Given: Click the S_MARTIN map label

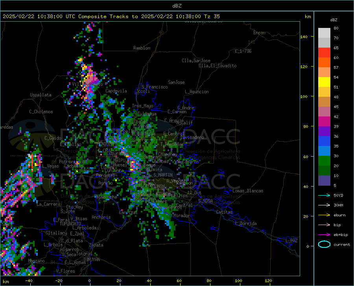Looking at the screenshot, I should point(163,175).
